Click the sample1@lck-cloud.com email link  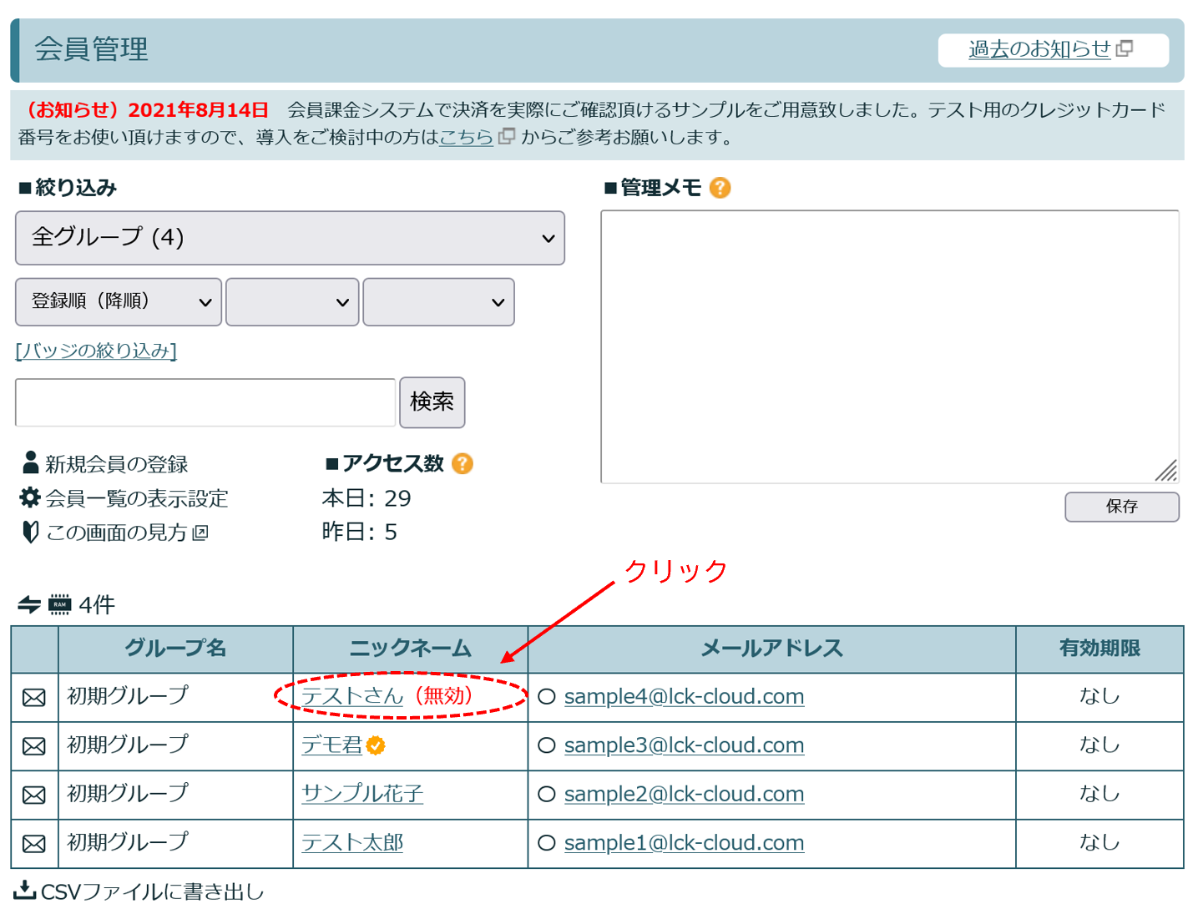coord(684,843)
